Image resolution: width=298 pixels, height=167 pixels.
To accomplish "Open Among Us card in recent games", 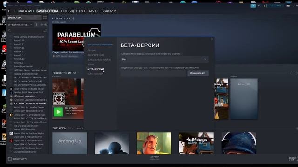I will tap(244, 99).
